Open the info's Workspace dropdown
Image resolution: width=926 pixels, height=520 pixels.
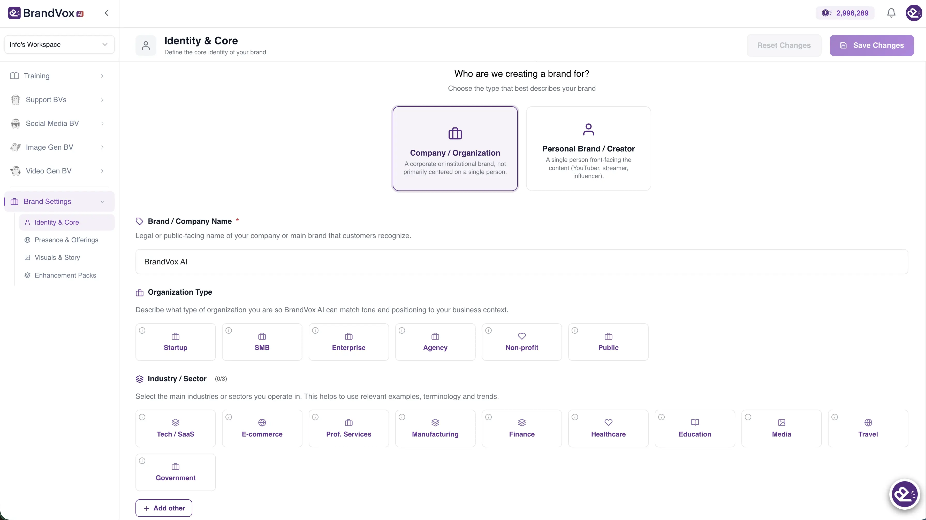(59, 44)
